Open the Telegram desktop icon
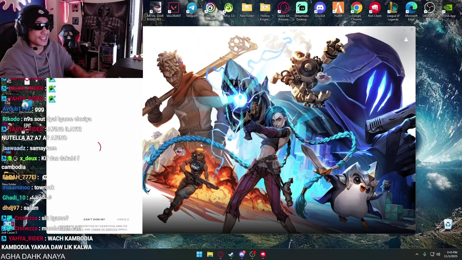This screenshot has height=260, width=462. [x=192, y=10]
